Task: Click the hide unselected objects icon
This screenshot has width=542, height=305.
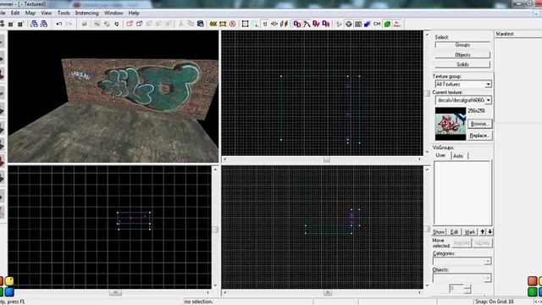Action: point(139,24)
